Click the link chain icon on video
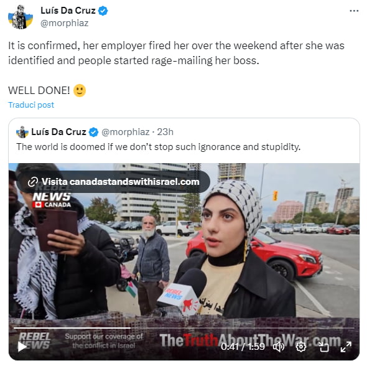 tap(33, 182)
